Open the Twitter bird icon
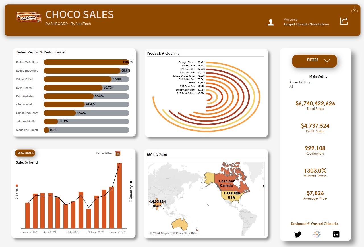Viewport: 364px width, 247px height. pyautogui.click(x=297, y=235)
